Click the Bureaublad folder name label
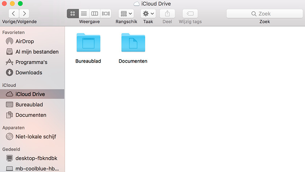The image size is (305, 172). click(x=88, y=61)
